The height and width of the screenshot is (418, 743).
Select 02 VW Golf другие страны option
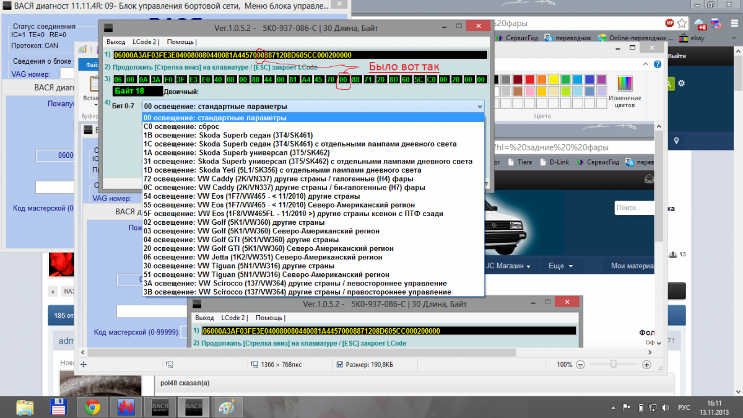(x=313, y=222)
